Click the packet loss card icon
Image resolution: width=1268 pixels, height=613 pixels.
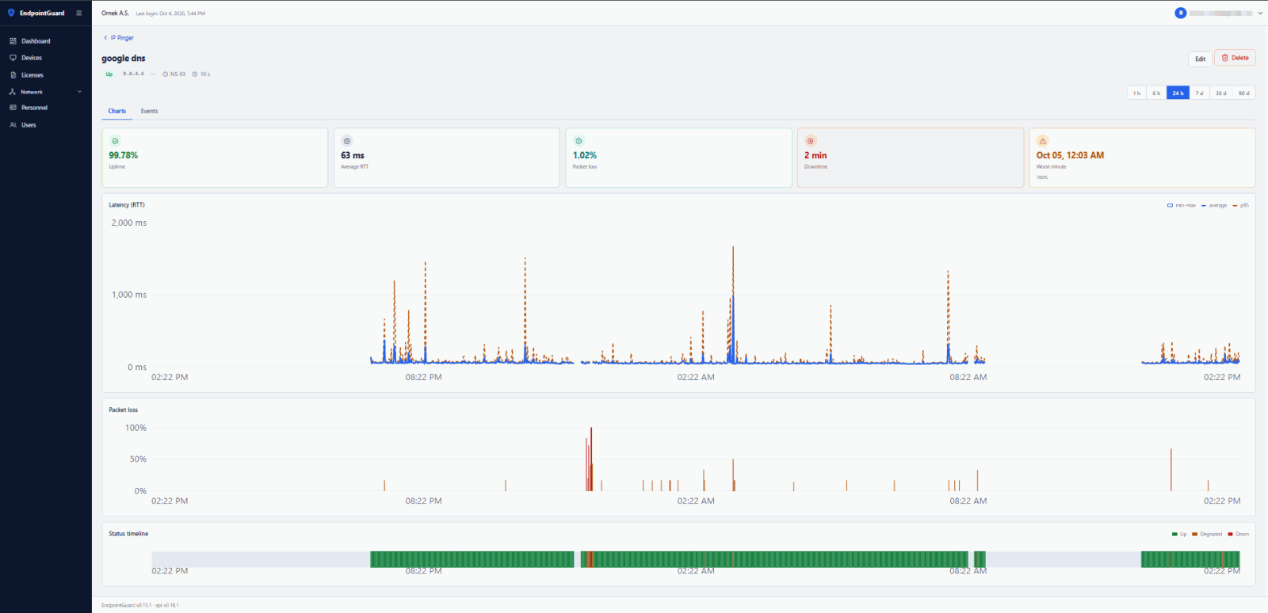click(579, 141)
